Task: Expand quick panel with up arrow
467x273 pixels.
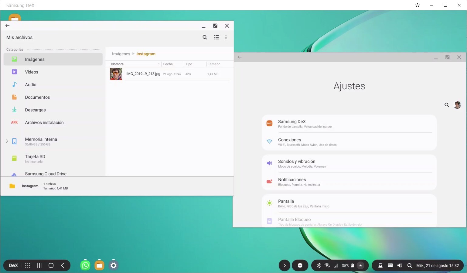Action: point(360,265)
